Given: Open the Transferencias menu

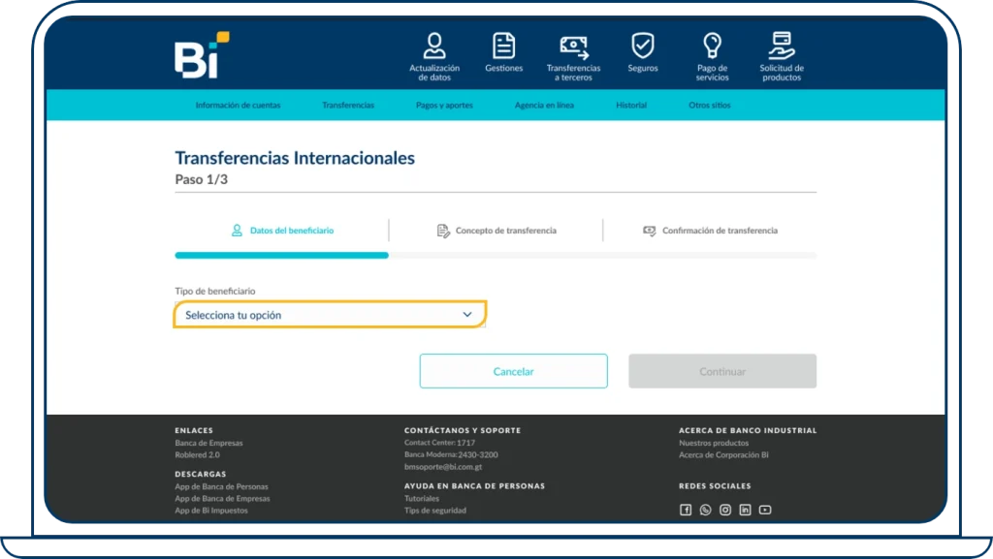Looking at the screenshot, I should coord(348,105).
